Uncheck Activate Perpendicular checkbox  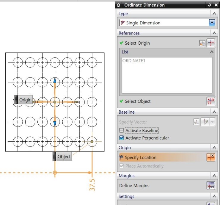pyautogui.click(x=122, y=138)
